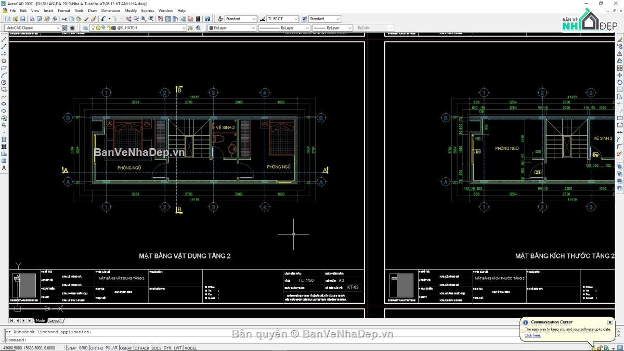Select the Line draw tool
Screen dimensions: 624x351
pos(4,40)
